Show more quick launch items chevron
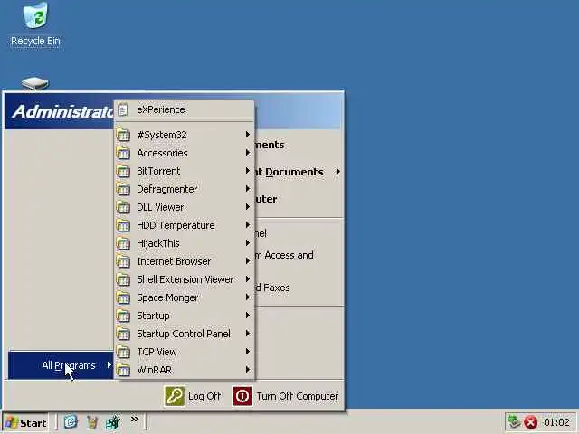The height and width of the screenshot is (434, 579). pyautogui.click(x=135, y=419)
